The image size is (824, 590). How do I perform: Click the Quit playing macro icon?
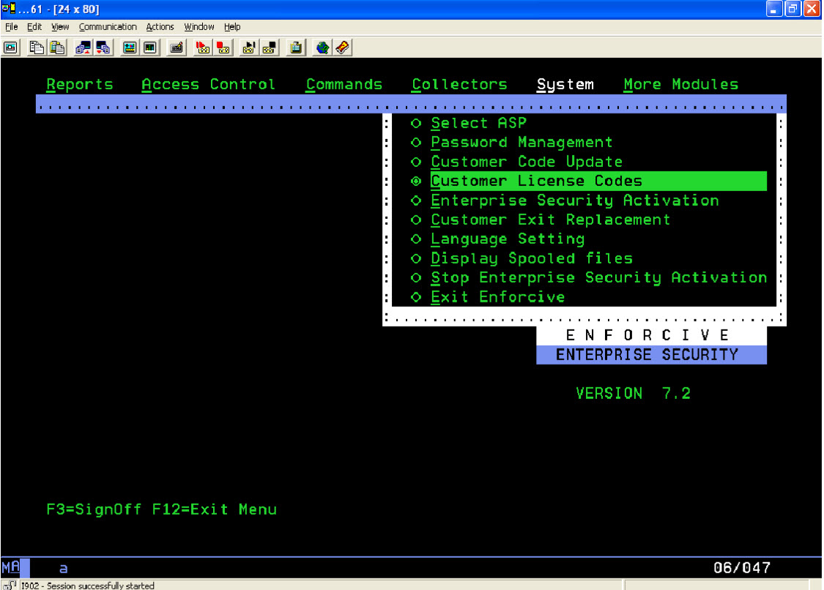coord(270,48)
